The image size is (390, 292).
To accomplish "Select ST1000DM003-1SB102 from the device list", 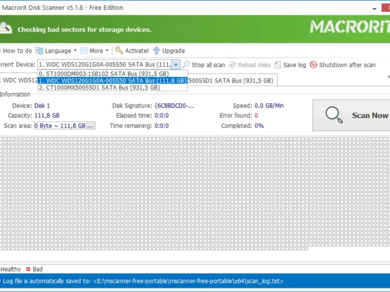I will tap(113, 74).
